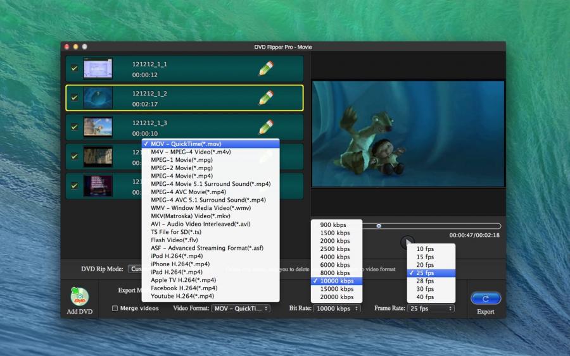Select MPEG-4 AVC 5.1 Surround Sound
Image resolution: width=570 pixels, height=356 pixels.
(x=210, y=200)
